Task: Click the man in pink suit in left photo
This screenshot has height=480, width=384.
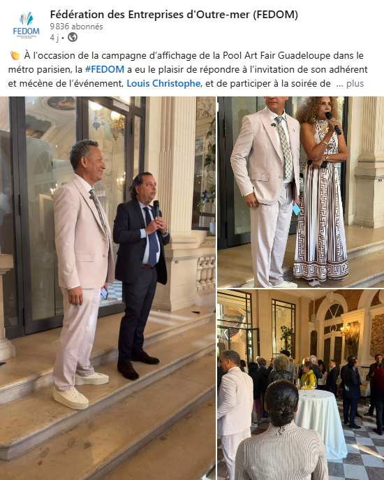Action: point(82,272)
